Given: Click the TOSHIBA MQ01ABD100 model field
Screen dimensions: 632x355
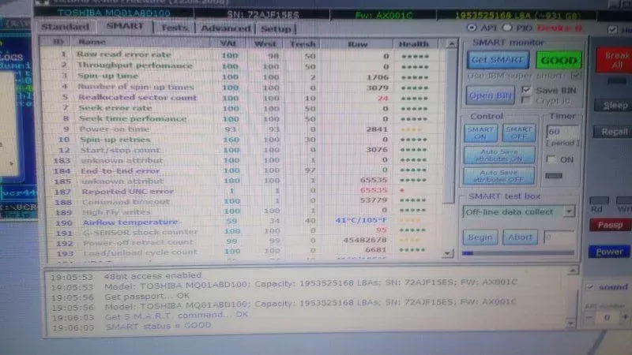Looking at the screenshot, I should [x=114, y=13].
